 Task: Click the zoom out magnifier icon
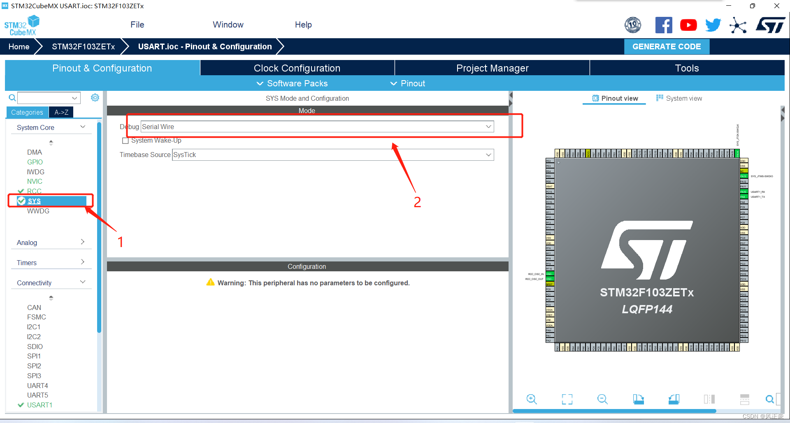602,399
